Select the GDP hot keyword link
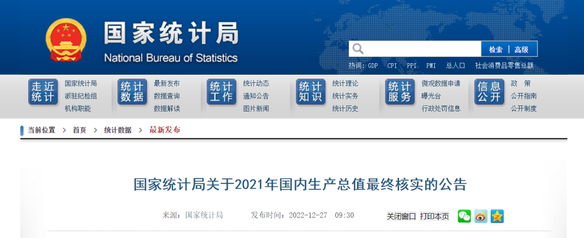Viewport: 584px width, 238px height. pyautogui.click(x=373, y=65)
